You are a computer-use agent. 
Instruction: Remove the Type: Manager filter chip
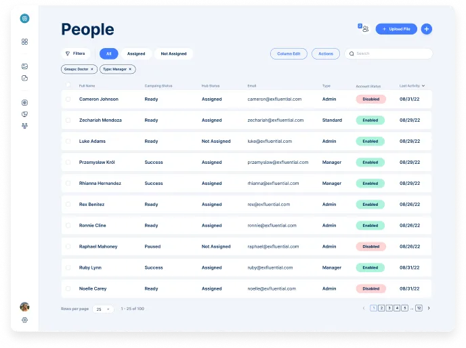(x=131, y=69)
